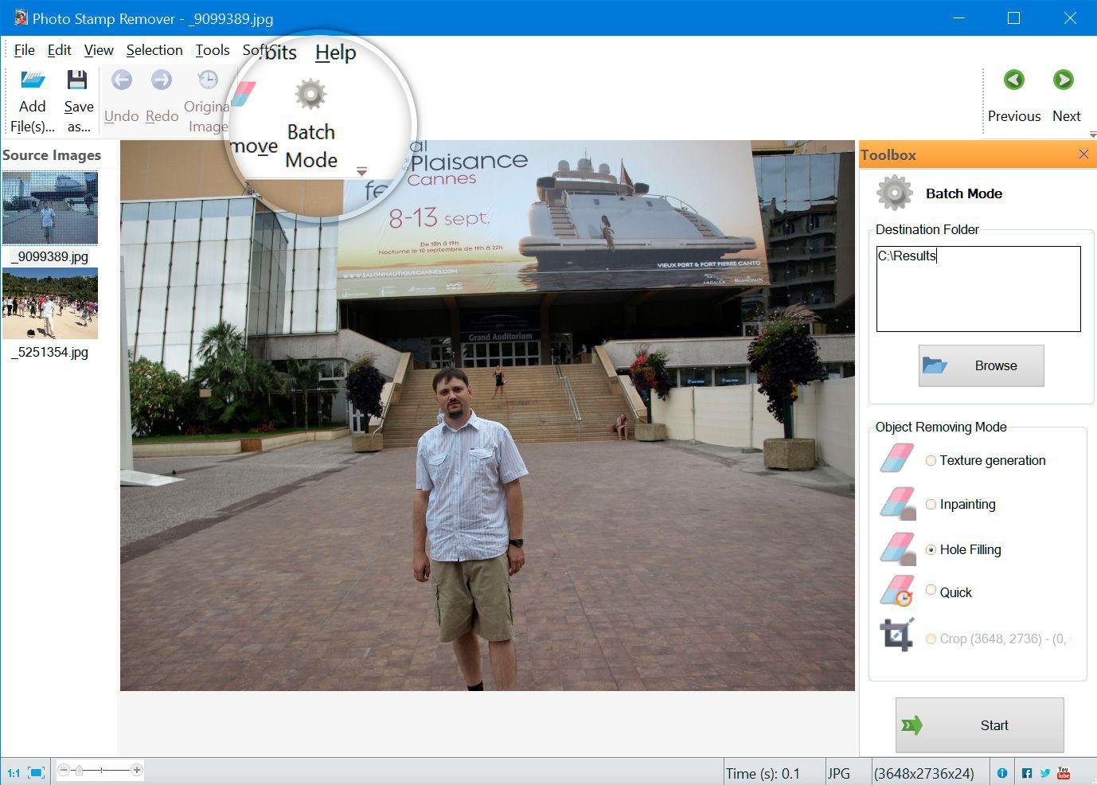Advance to the Next image
Screen dimensions: 1097x785
tap(1064, 80)
